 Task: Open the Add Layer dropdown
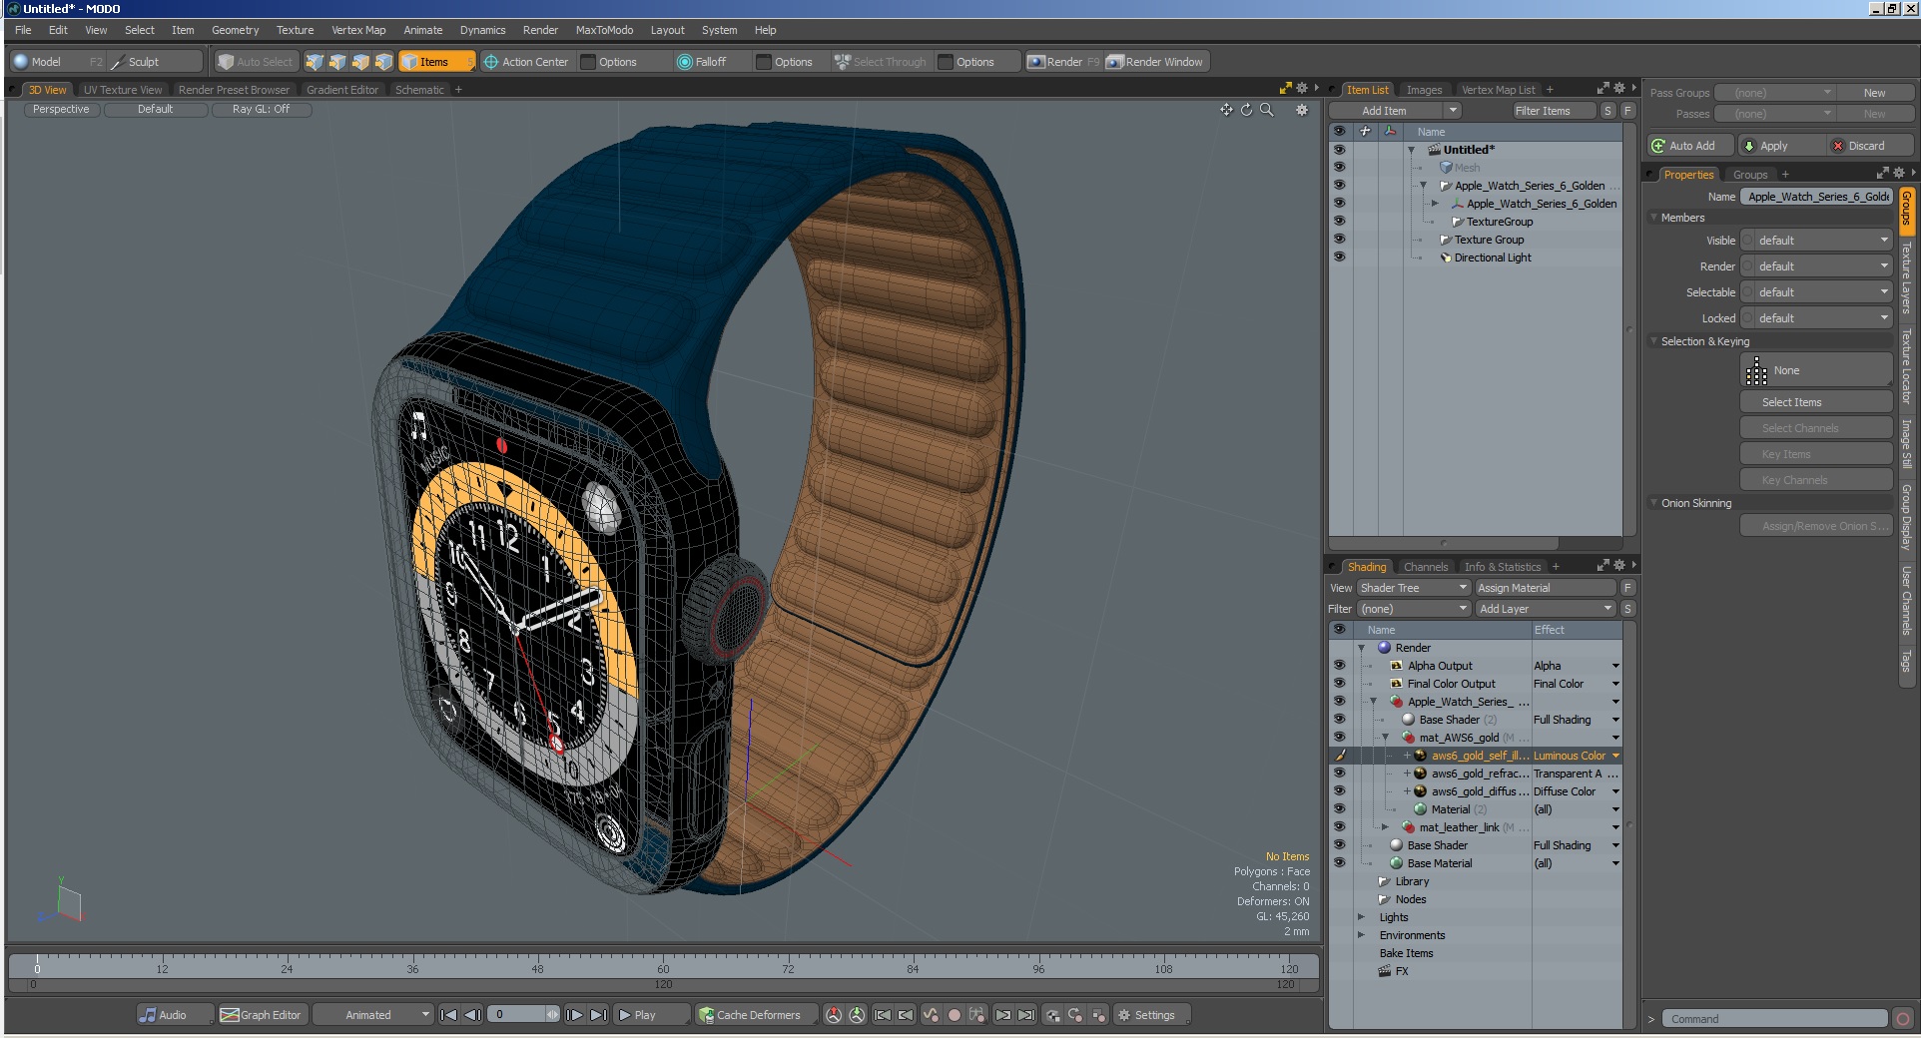[x=1545, y=609]
